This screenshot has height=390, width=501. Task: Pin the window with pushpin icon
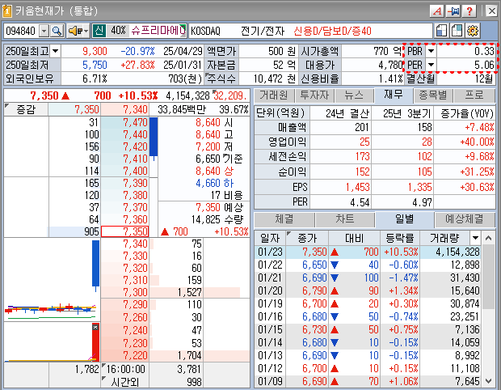tap(453, 11)
